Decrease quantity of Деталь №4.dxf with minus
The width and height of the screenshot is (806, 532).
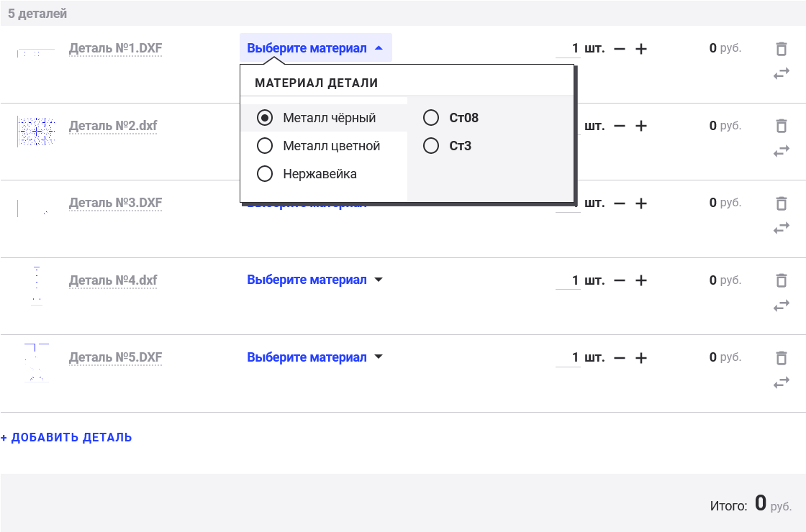[x=620, y=280]
